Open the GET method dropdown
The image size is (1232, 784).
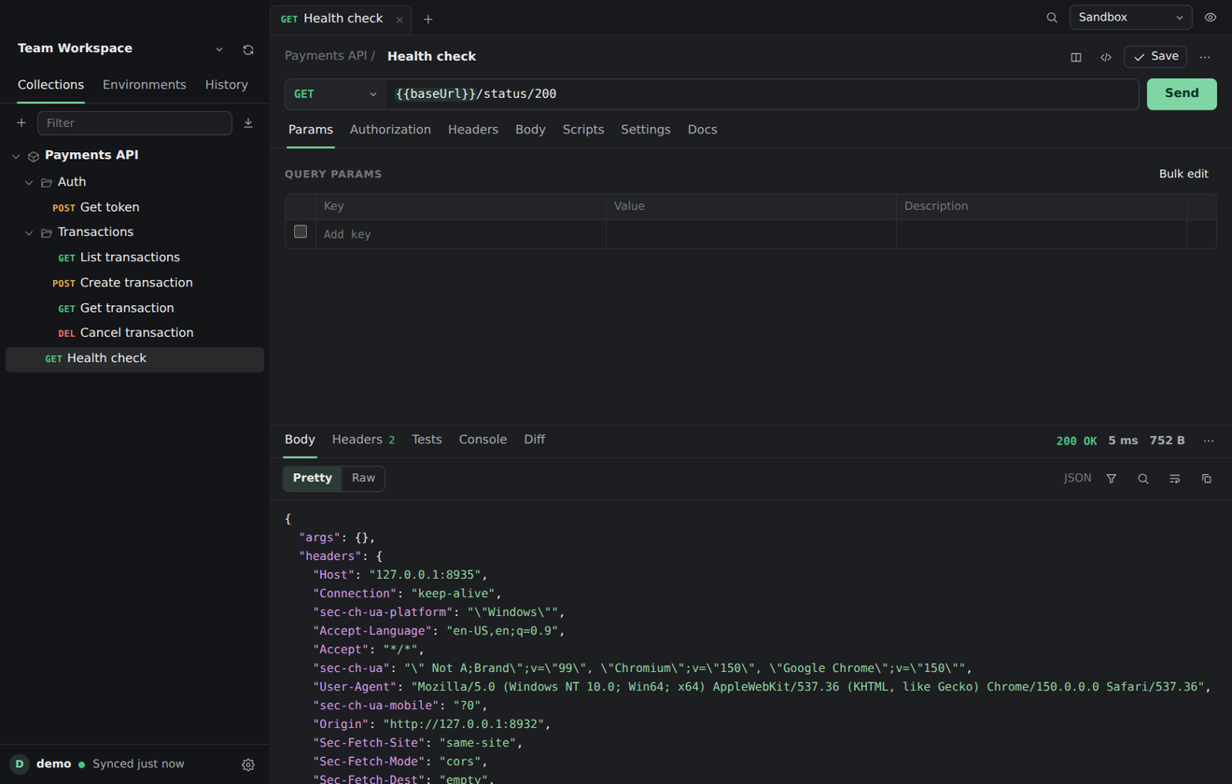[x=335, y=94]
